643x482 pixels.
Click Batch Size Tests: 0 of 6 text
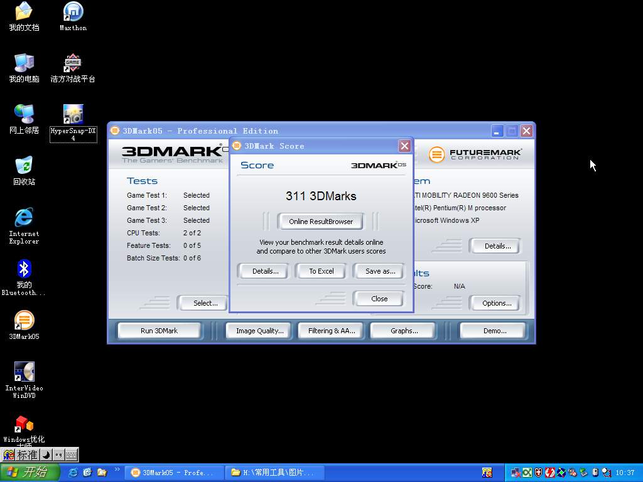pos(164,258)
